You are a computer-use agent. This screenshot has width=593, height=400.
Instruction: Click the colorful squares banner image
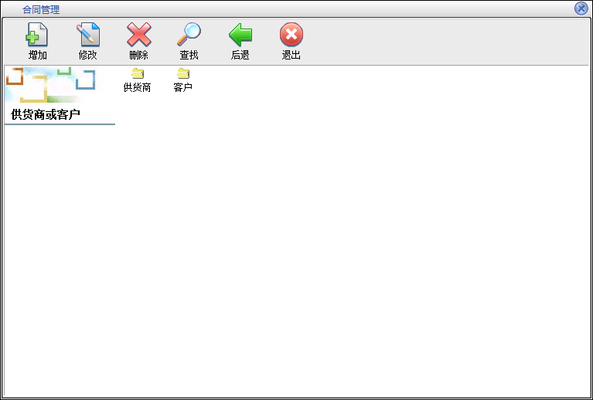pos(50,85)
